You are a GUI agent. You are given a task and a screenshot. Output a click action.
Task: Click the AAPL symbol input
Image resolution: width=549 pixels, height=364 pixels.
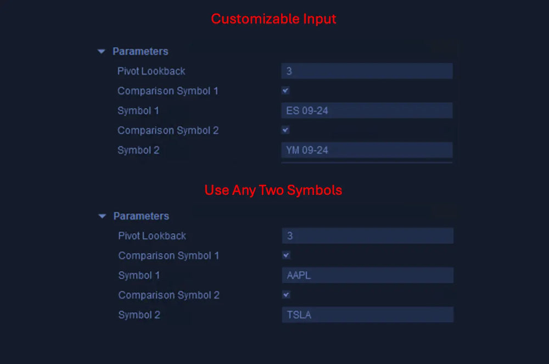pos(367,275)
